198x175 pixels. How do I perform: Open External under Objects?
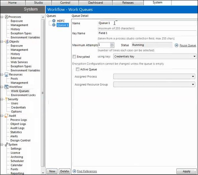pos(16,58)
